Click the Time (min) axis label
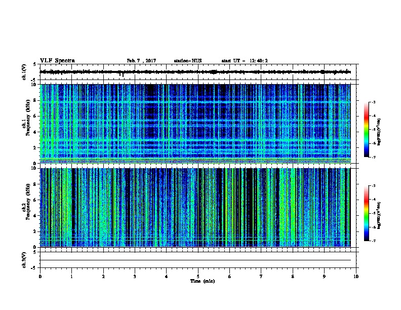This screenshot has width=401, height=310. tap(203, 281)
